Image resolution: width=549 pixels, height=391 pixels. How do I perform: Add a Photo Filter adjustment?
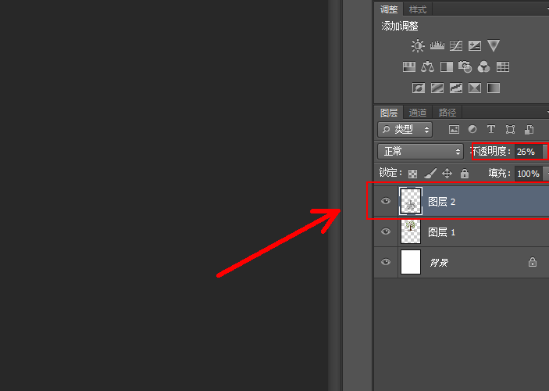pos(465,66)
